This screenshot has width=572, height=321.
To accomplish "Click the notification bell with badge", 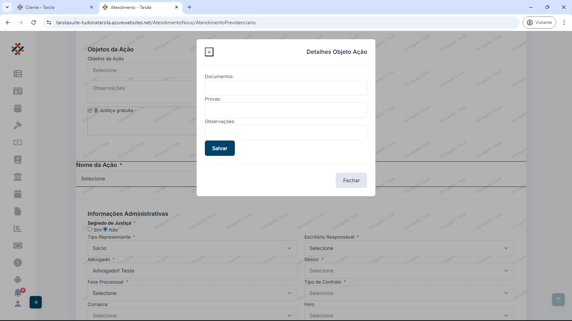I will (x=18, y=293).
